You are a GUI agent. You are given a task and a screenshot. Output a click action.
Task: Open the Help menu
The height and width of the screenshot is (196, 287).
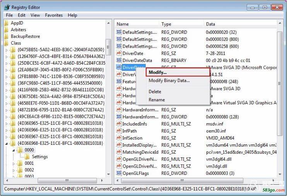click(x=72, y=15)
